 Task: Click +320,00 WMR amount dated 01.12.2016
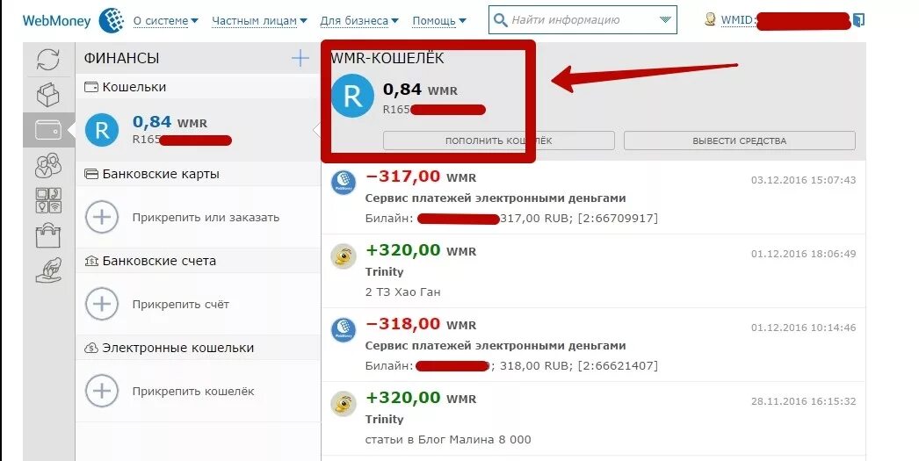coord(421,250)
